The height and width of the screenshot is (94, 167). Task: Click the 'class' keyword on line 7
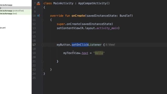47,3
